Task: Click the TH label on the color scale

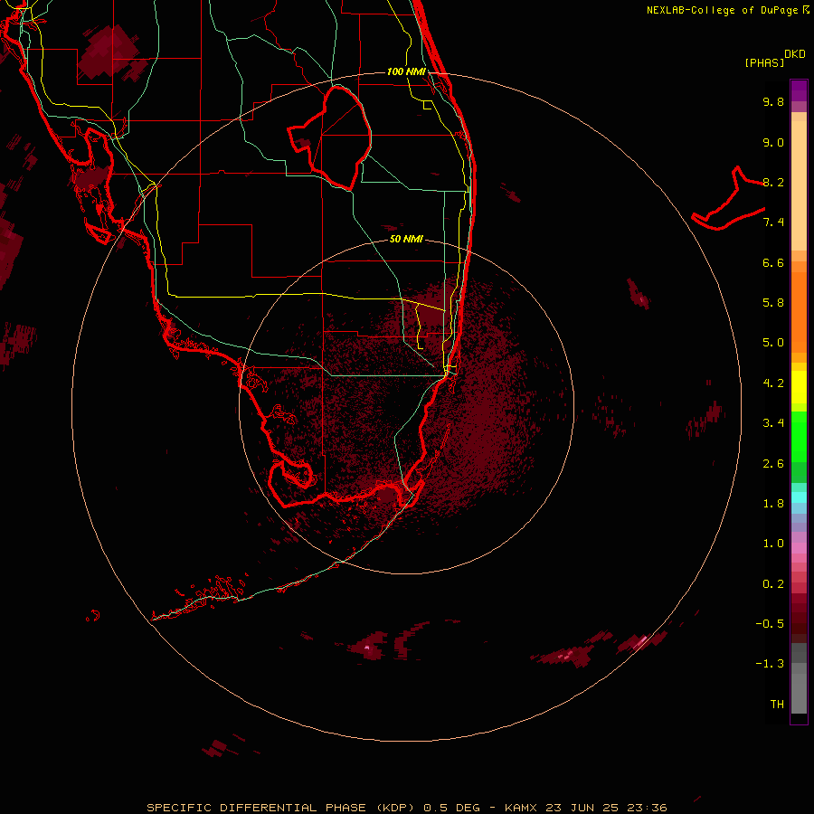Action: click(x=777, y=705)
